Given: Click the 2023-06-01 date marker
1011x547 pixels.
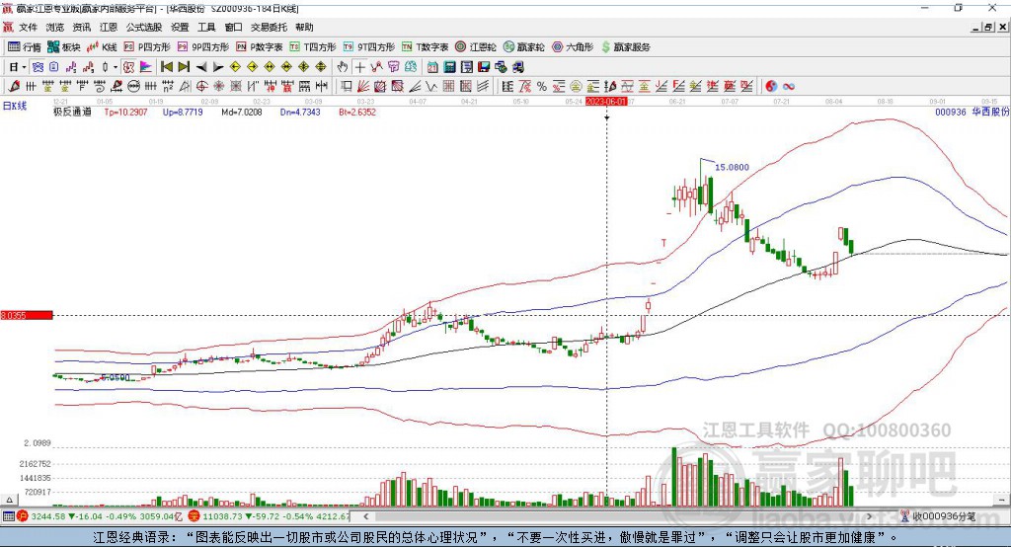Looking at the screenshot, I should (x=606, y=102).
